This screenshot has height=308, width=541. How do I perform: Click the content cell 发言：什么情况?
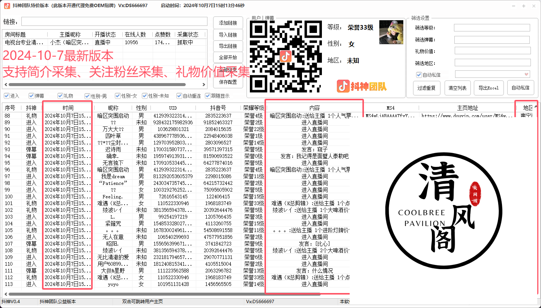click(314, 271)
